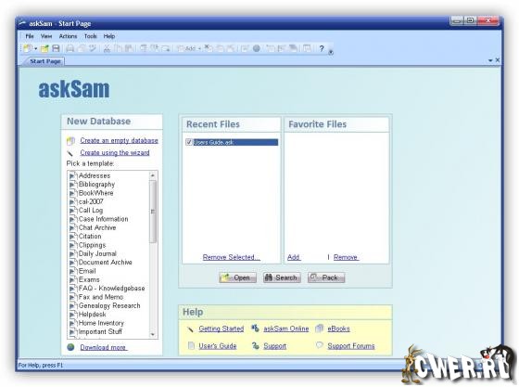519x387 pixels.
Task: Select the Fax and Memo template
Action: tap(101, 297)
